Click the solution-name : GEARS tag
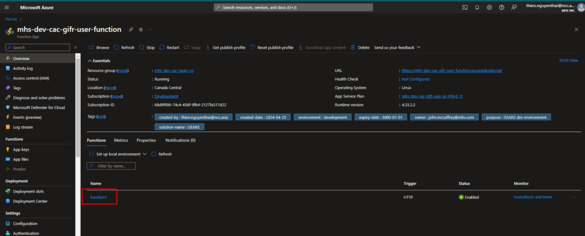The image size is (585, 236). [179, 127]
